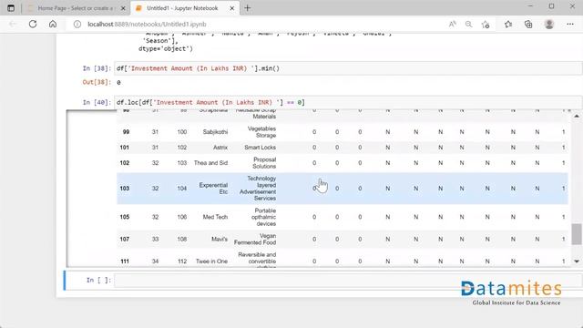Image resolution: width=583 pixels, height=328 pixels.
Task: Click the Out[38] prompt label
Action: point(97,82)
